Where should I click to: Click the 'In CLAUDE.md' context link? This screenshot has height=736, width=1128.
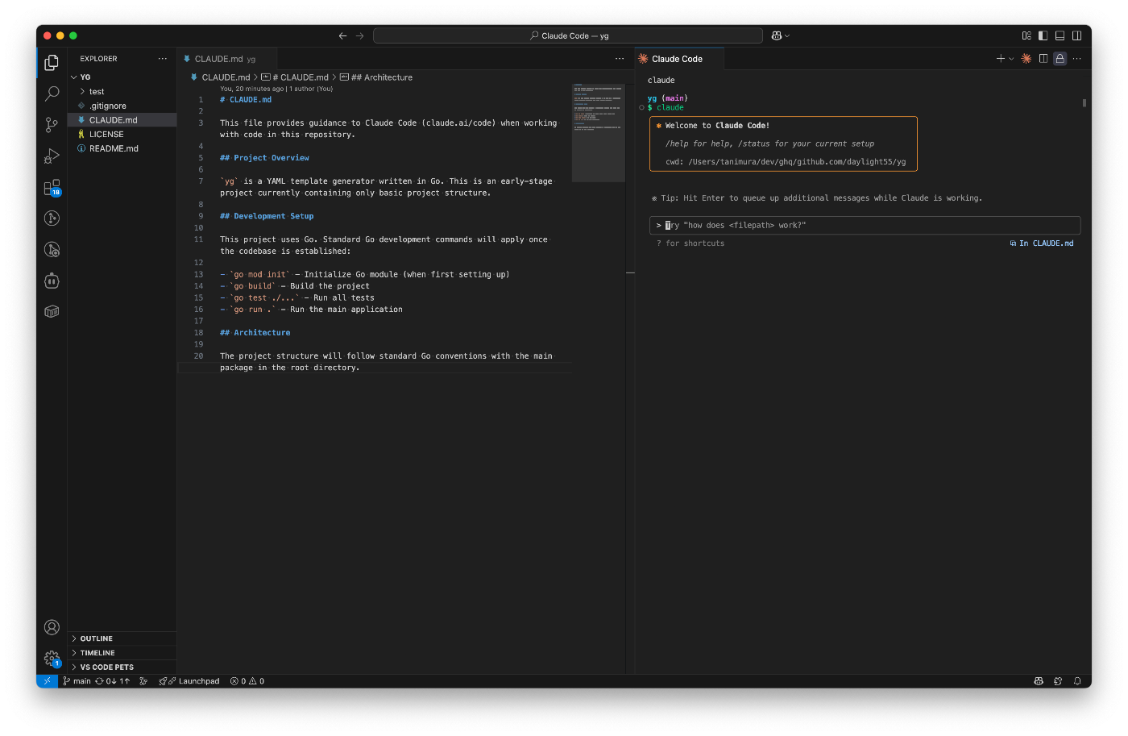(1042, 243)
